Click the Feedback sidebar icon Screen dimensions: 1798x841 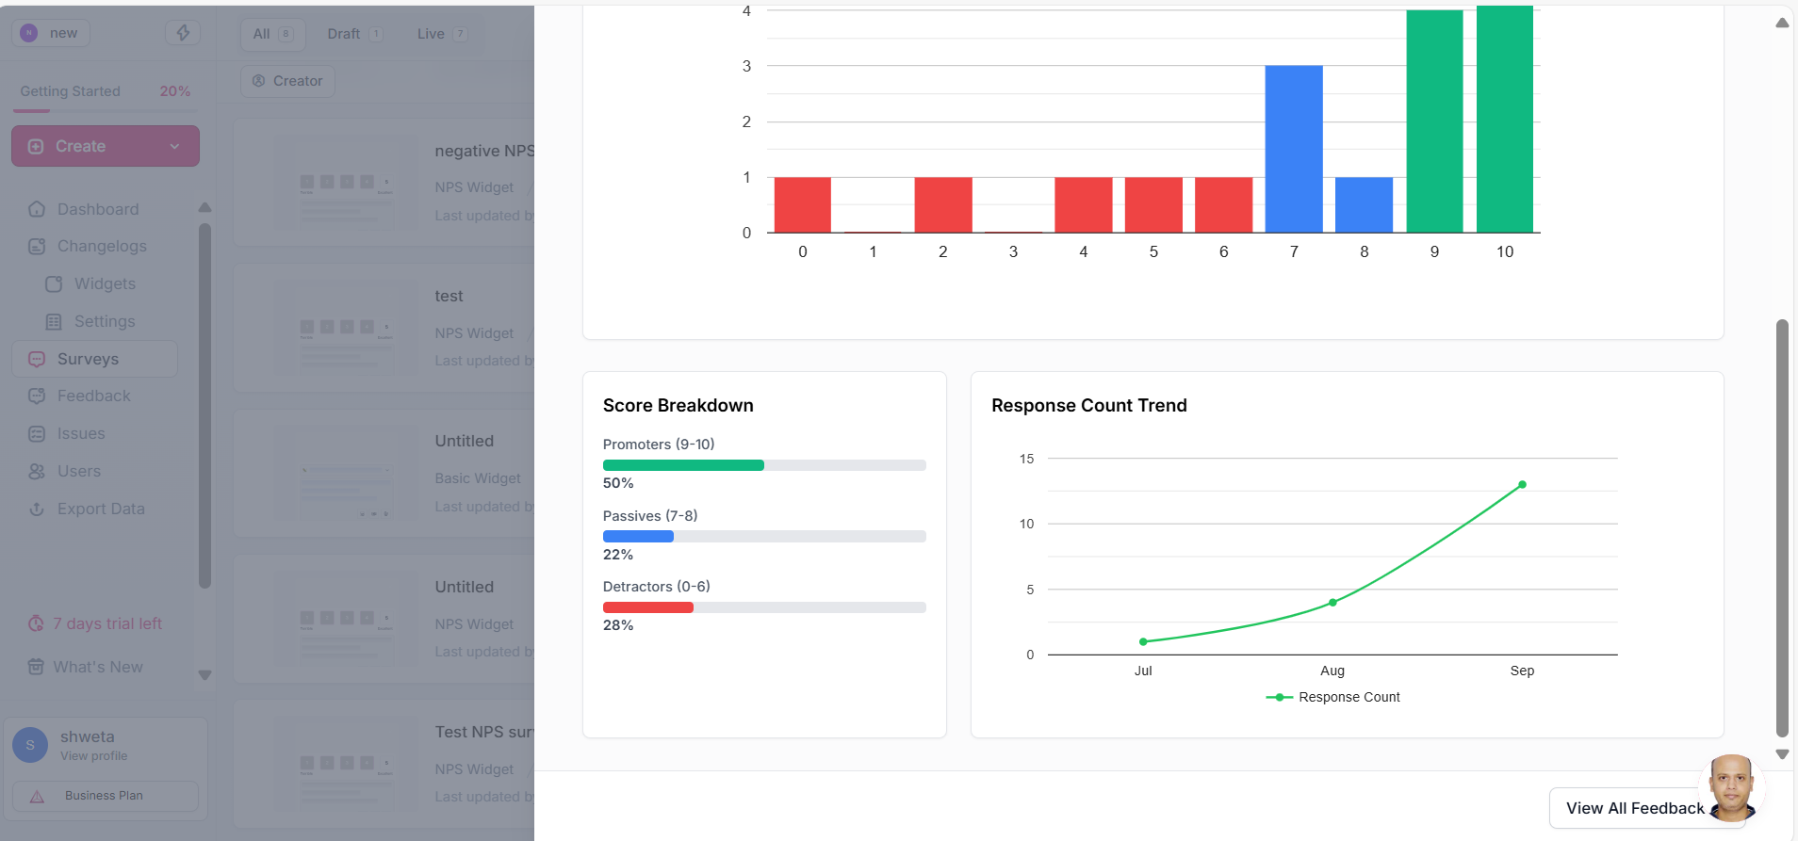pyautogui.click(x=37, y=396)
